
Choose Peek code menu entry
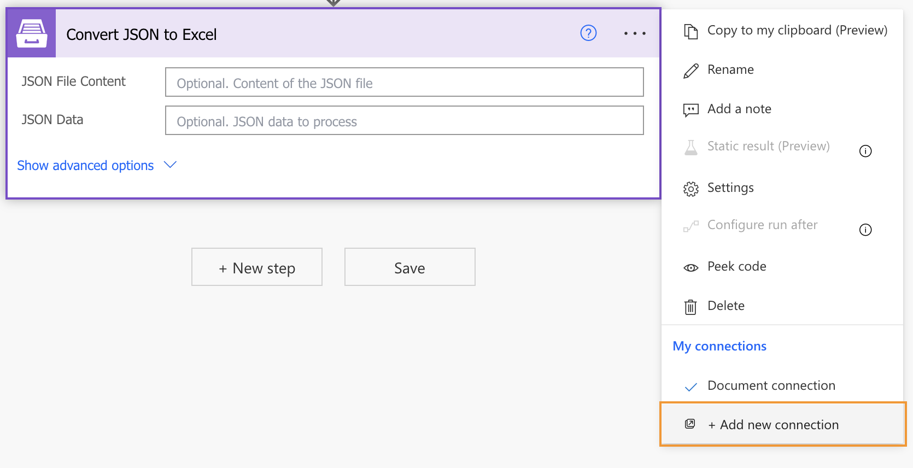pos(736,266)
